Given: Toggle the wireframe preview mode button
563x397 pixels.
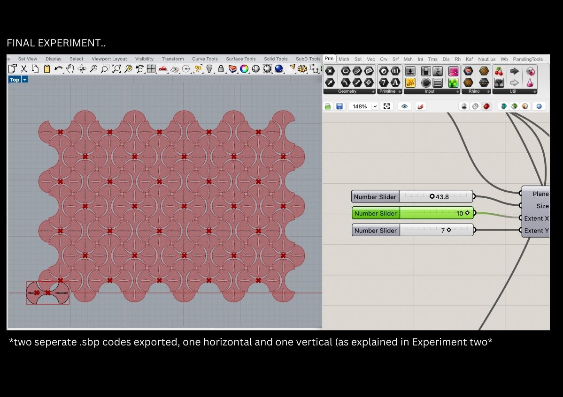Looking at the screenshot, I should coord(475,106).
